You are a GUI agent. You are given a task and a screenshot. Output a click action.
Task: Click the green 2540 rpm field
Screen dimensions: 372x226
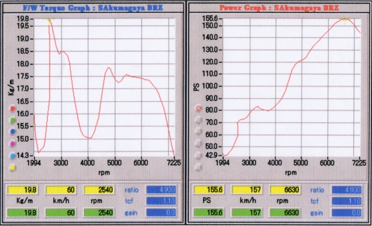(99, 212)
